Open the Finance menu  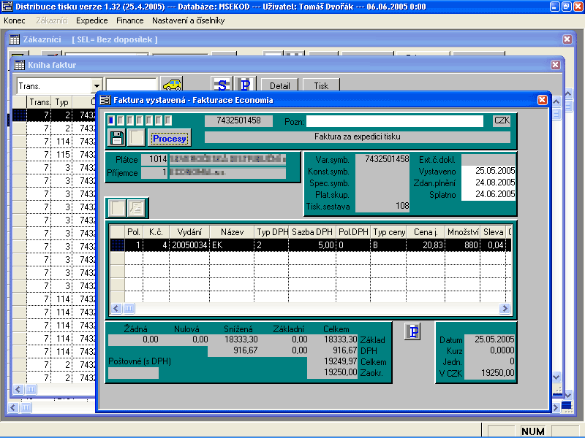[x=130, y=20]
